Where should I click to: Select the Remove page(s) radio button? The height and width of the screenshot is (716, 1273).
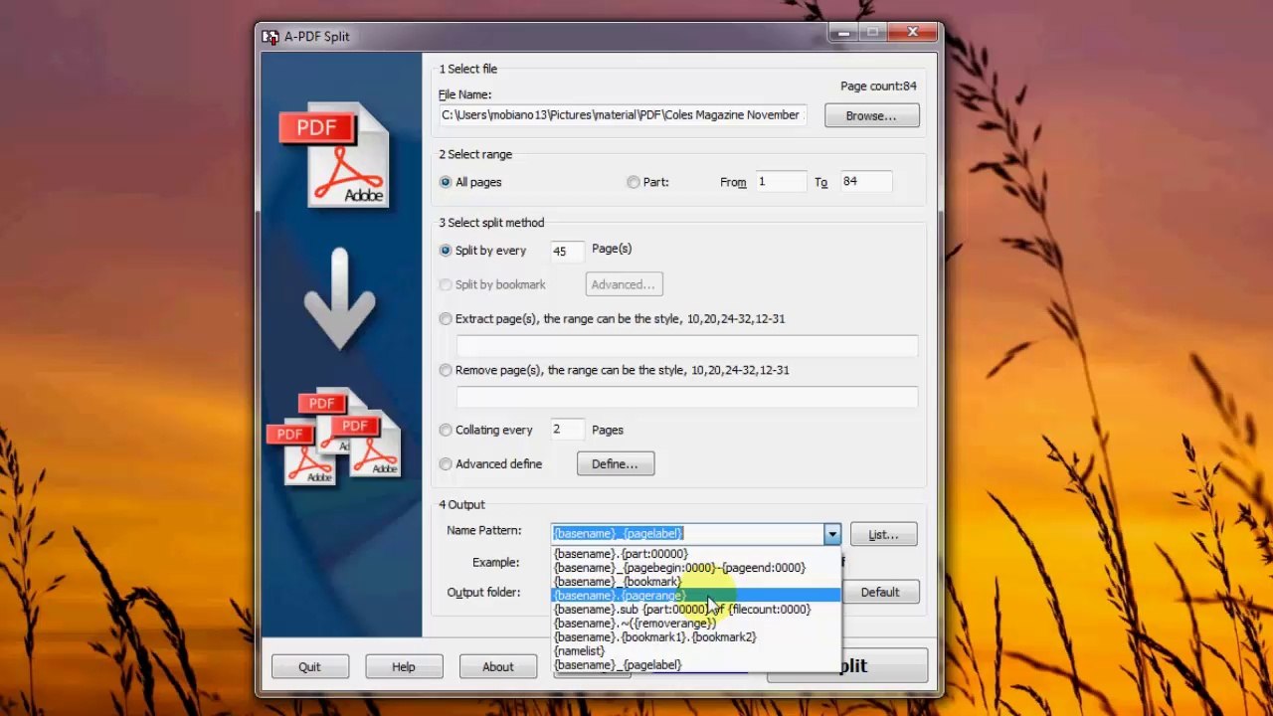pyautogui.click(x=446, y=370)
